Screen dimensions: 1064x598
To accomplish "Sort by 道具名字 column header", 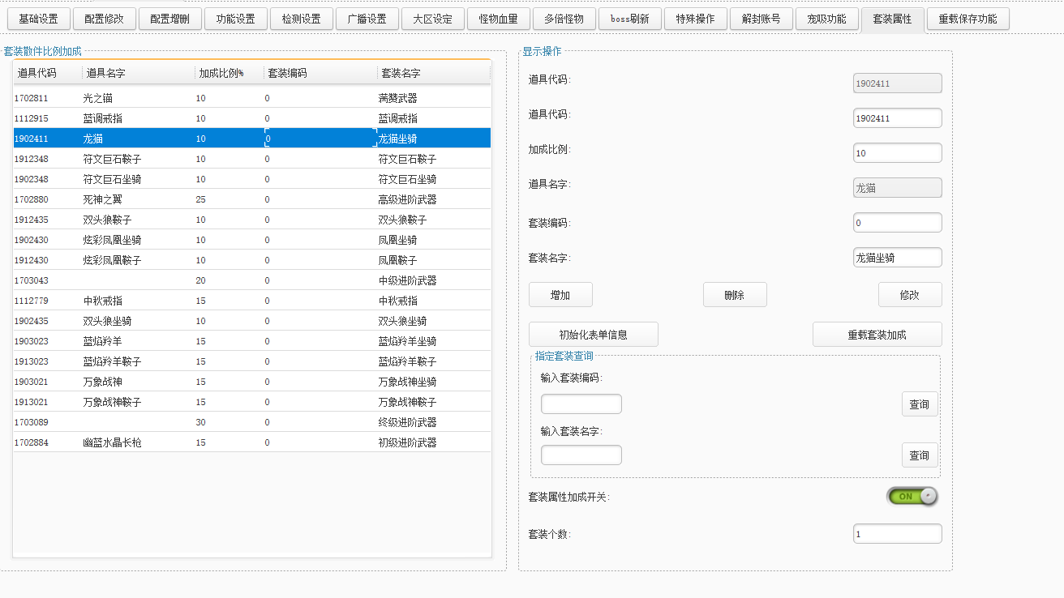I will (139, 73).
